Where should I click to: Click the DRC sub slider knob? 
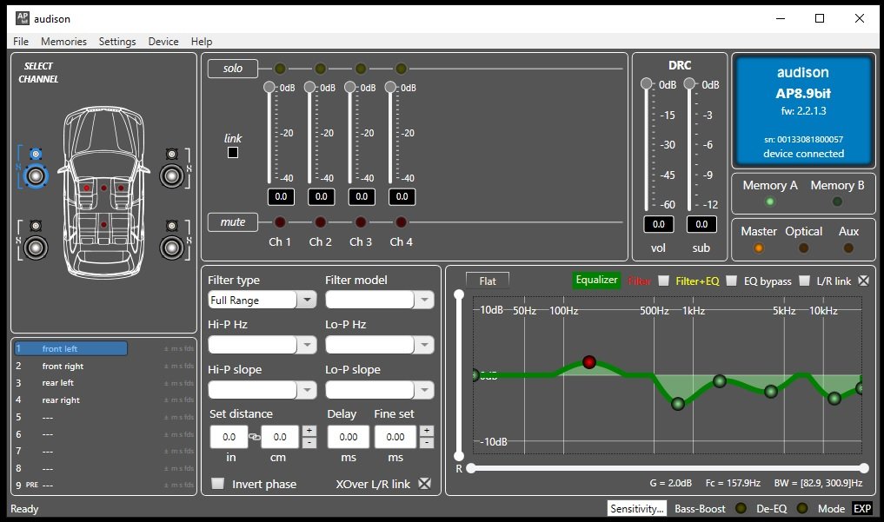(689, 84)
